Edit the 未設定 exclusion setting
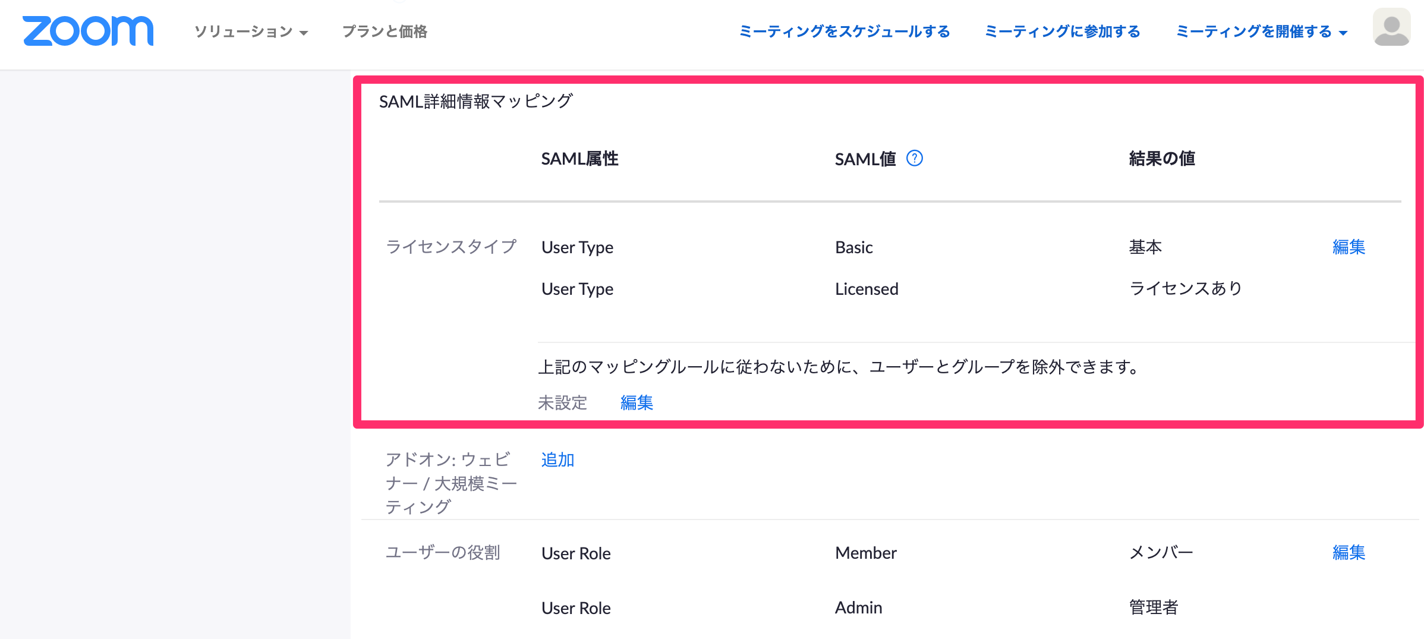 click(x=637, y=403)
